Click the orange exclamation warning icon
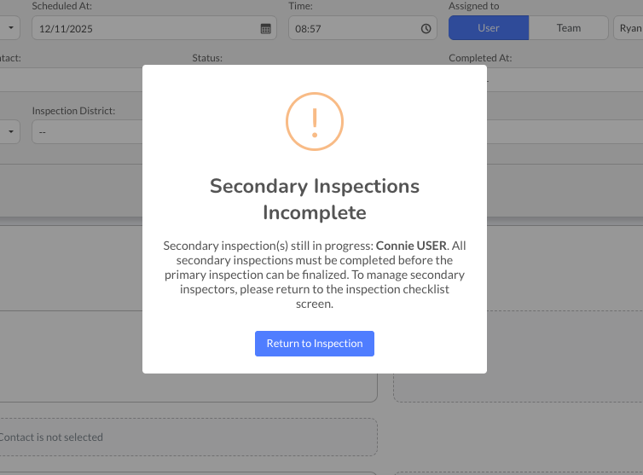The height and width of the screenshot is (475, 643). pos(315,122)
